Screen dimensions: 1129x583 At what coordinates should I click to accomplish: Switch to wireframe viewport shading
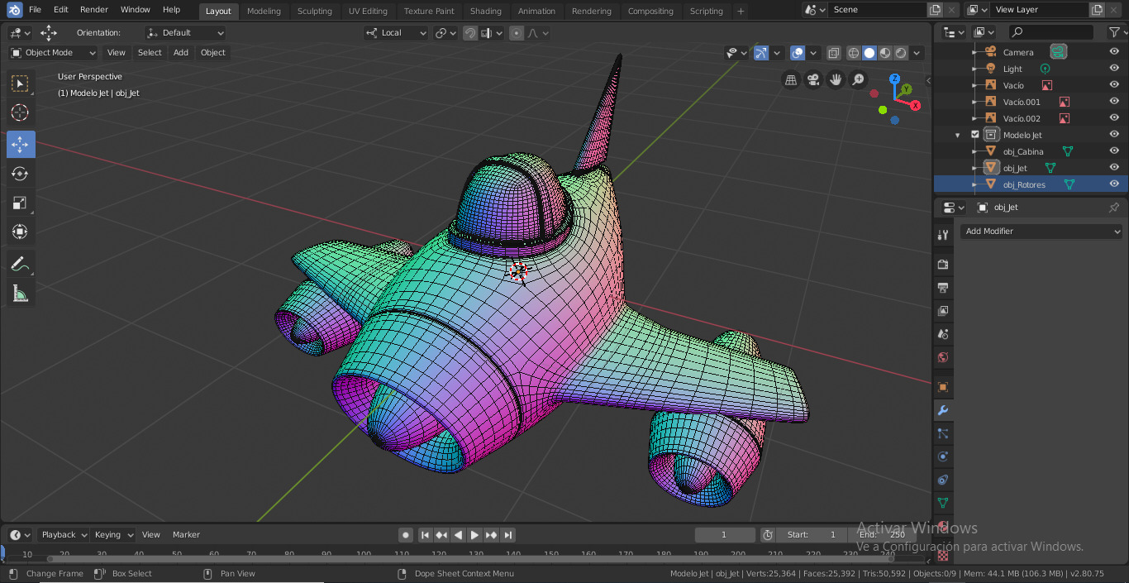[854, 53]
